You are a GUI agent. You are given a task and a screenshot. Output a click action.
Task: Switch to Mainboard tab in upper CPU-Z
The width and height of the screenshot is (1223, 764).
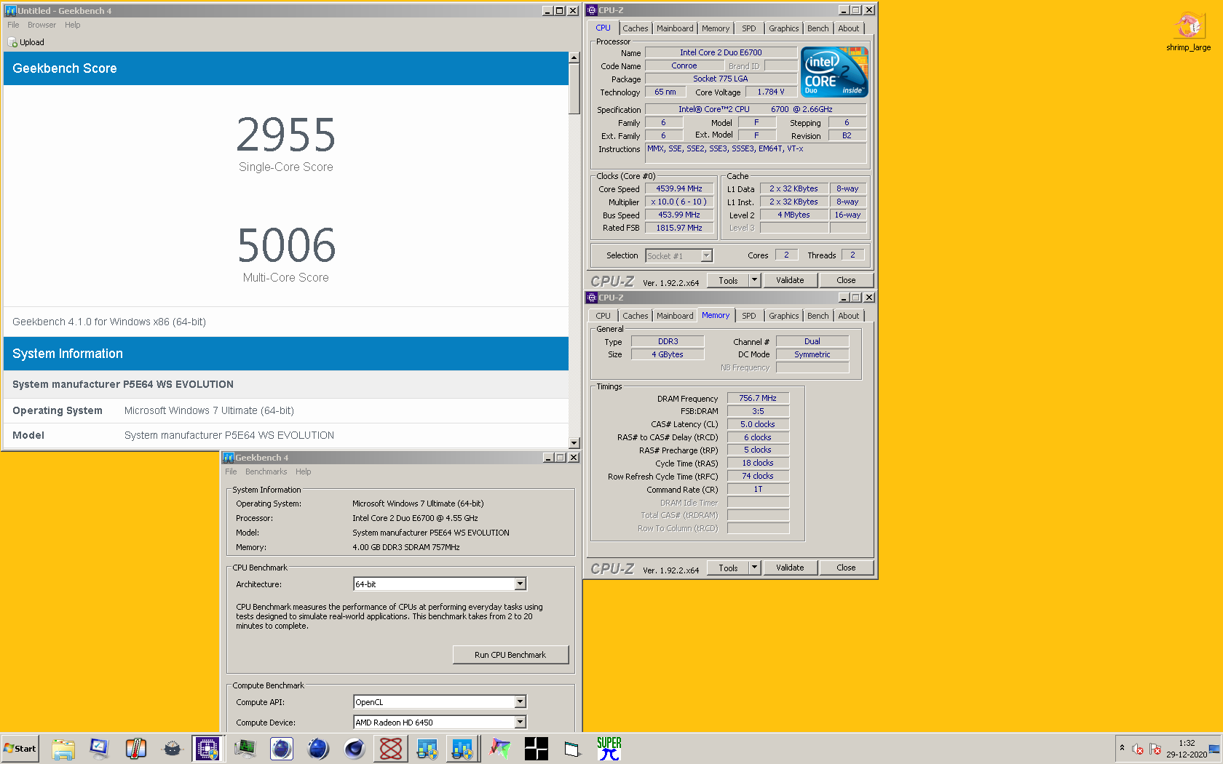coord(675,28)
